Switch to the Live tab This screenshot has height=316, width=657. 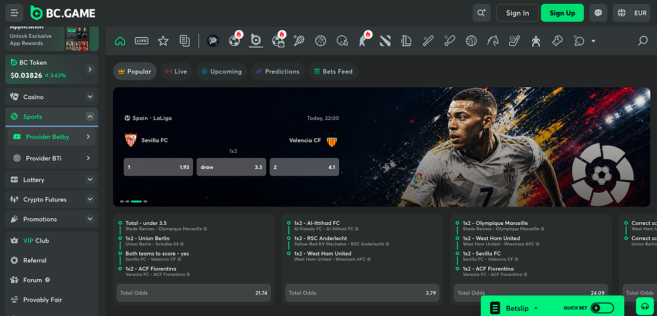pyautogui.click(x=176, y=71)
